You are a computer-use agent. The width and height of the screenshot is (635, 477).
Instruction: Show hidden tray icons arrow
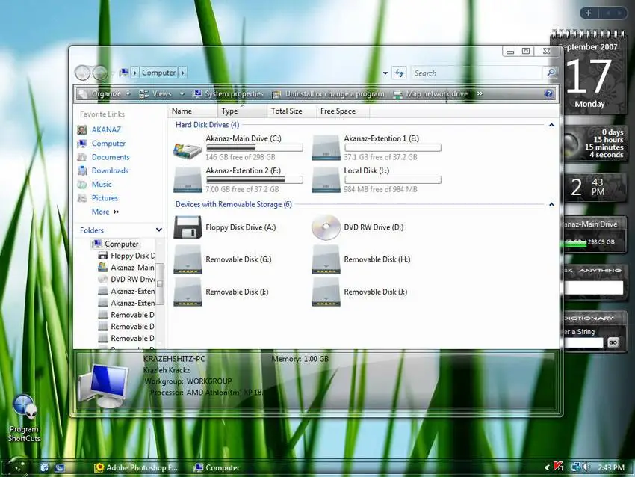click(547, 467)
